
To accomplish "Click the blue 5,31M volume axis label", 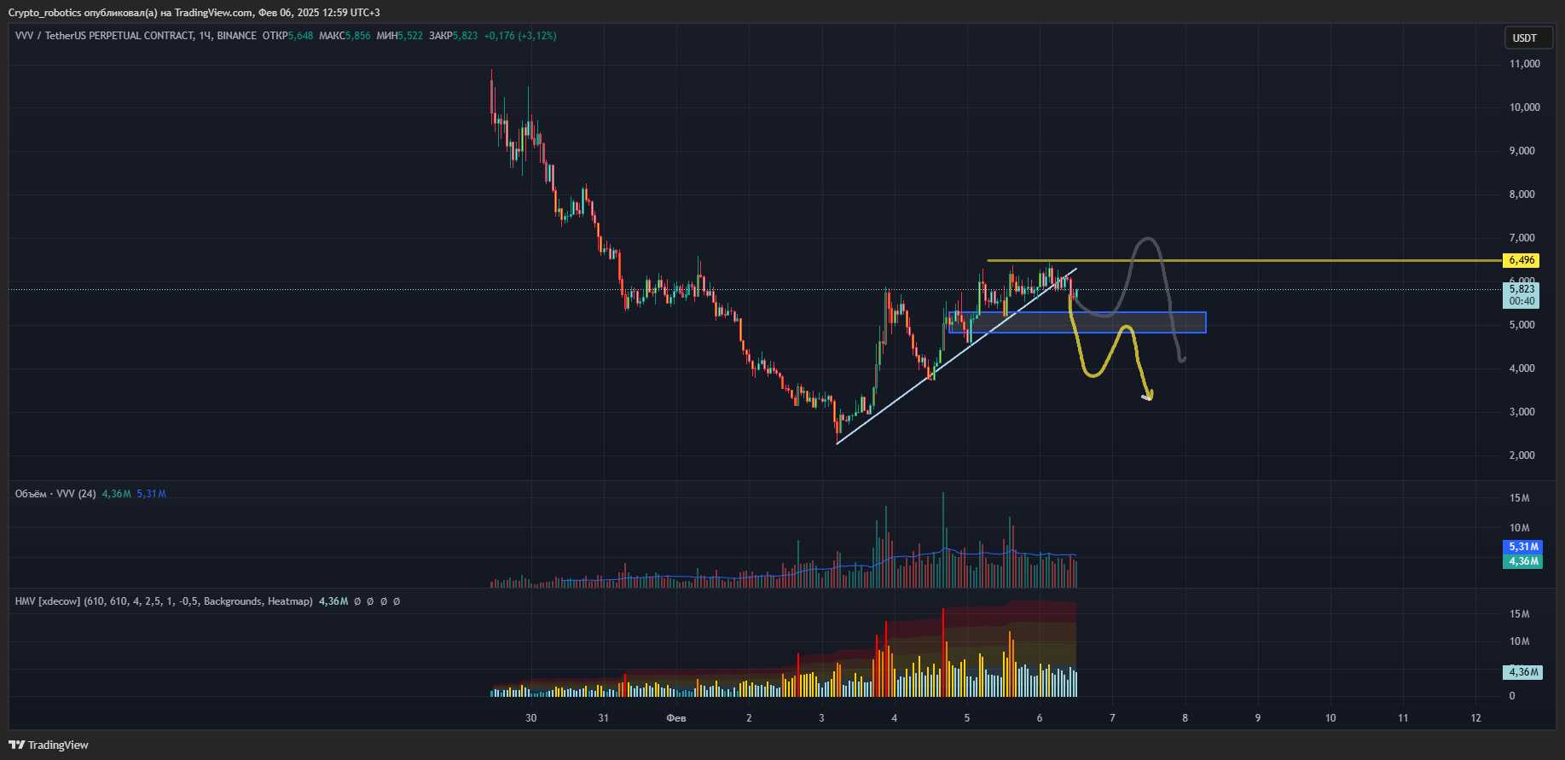I will (1522, 547).
